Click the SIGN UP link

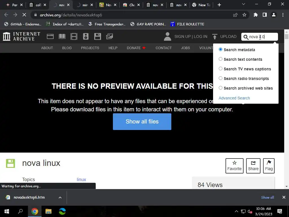click(183, 36)
